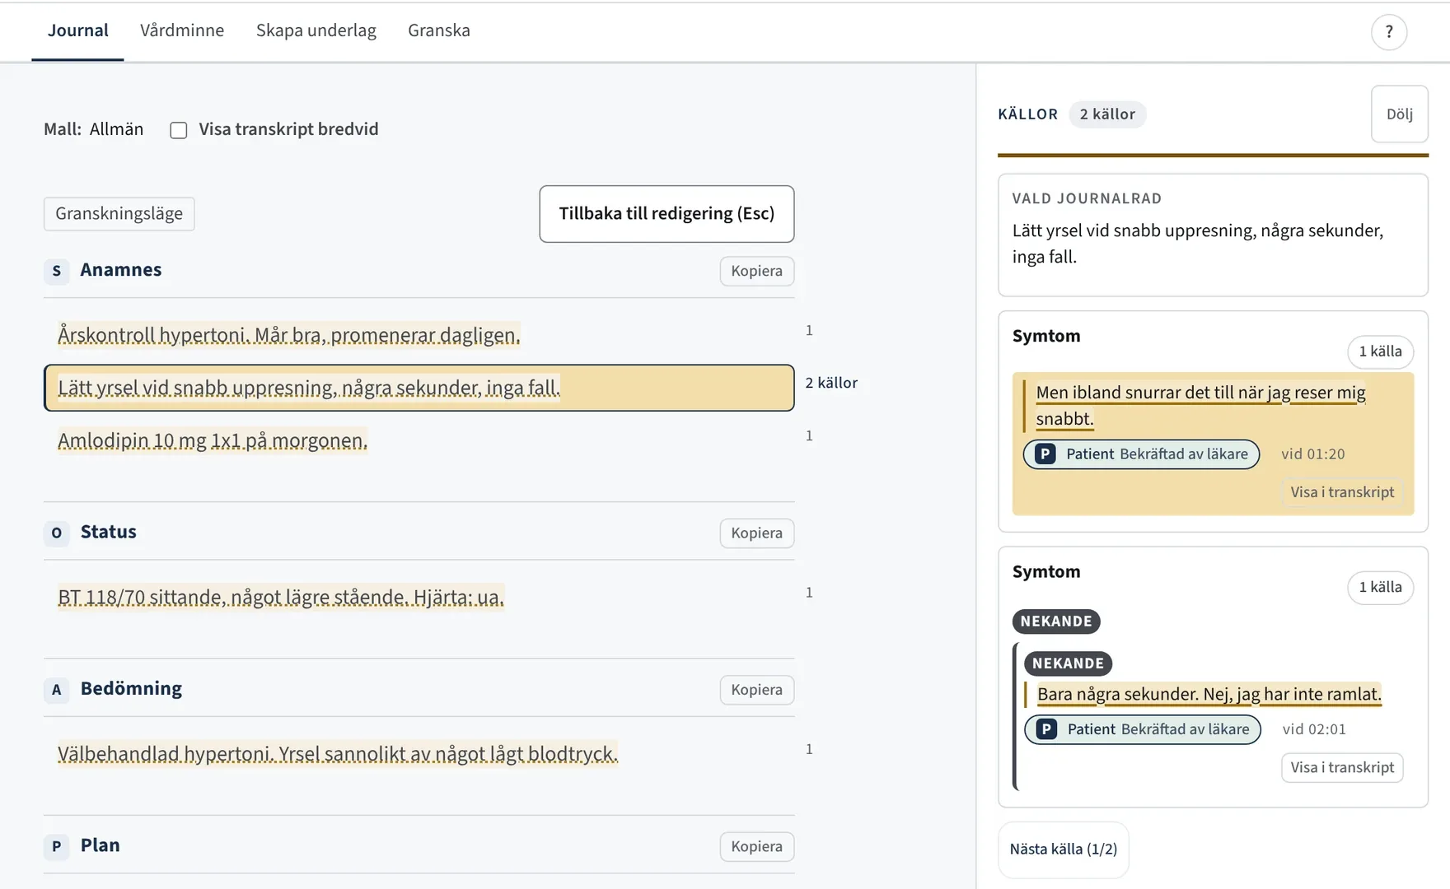Go to the Granska tab
The image size is (1450, 889).
(x=439, y=30)
